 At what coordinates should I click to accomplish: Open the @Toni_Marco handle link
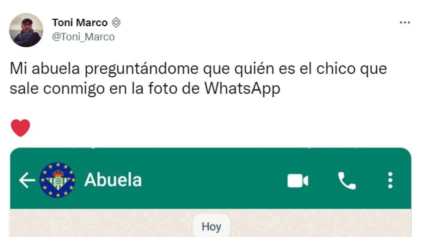(83, 37)
